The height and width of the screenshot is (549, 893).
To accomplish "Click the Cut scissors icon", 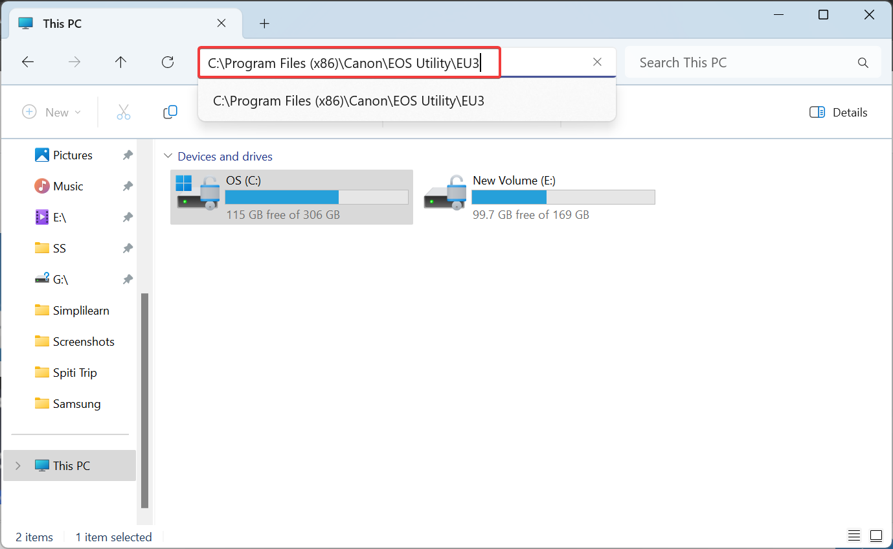I will (x=124, y=112).
